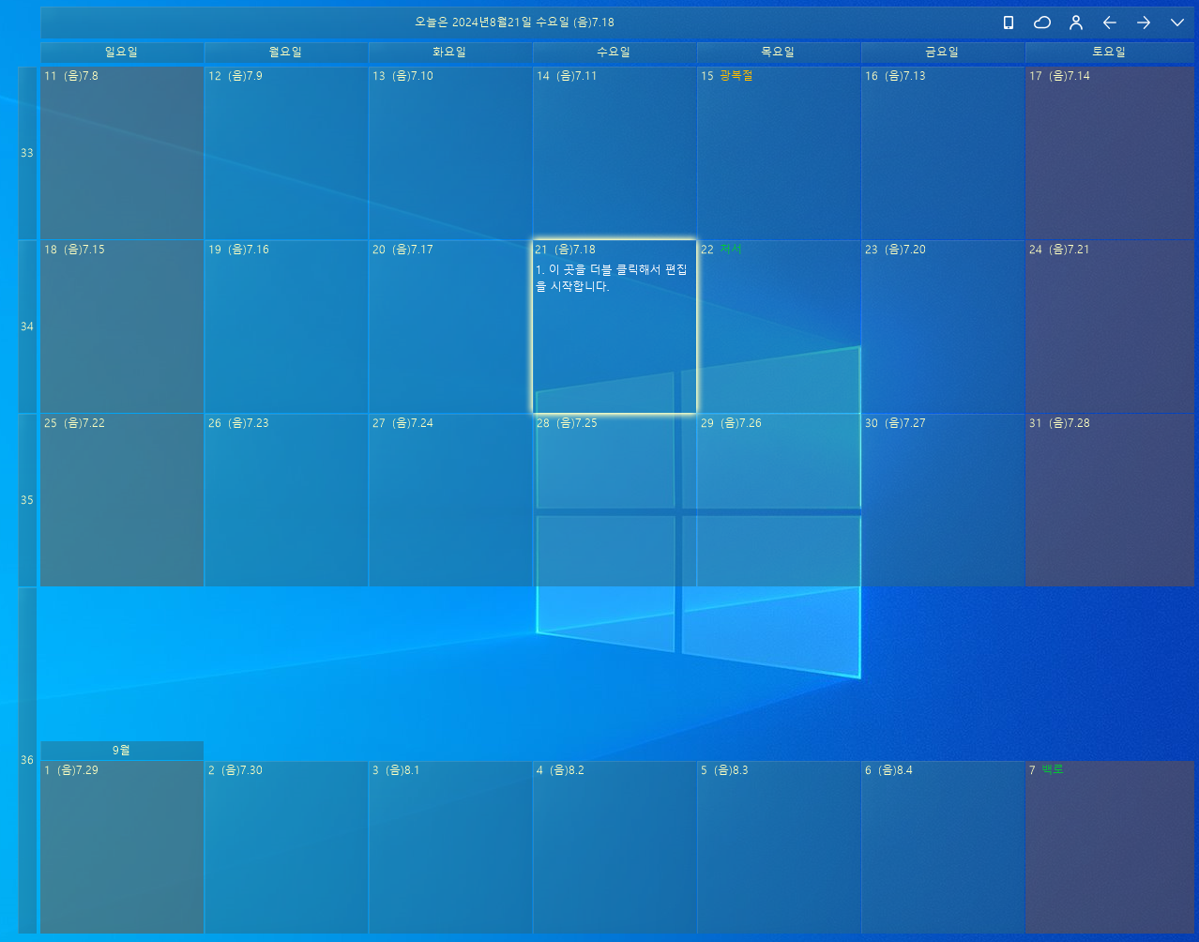
Task: Select August 28 day cell
Action: click(x=615, y=500)
